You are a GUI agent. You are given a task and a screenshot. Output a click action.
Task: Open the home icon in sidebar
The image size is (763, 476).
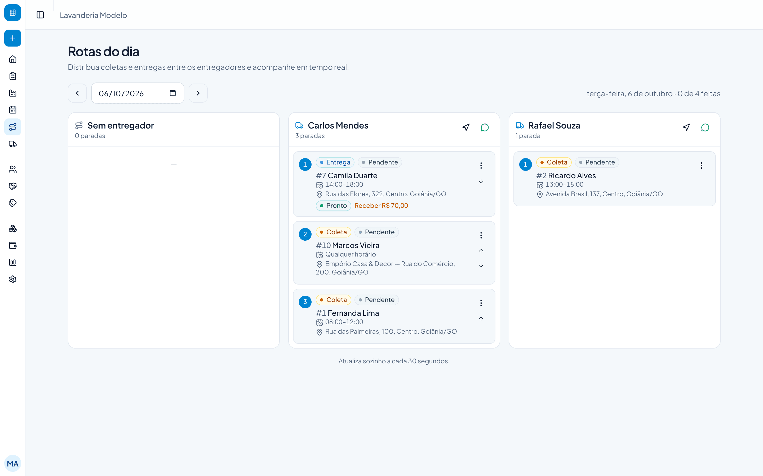coord(13,59)
